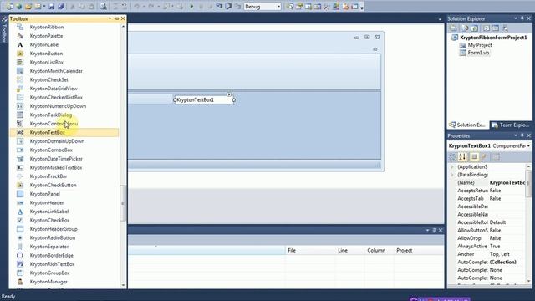Image resolution: width=535 pixels, height=301 pixels.
Task: Open the error list panel dropdown arrow
Action: pyautogui.click(x=427, y=231)
